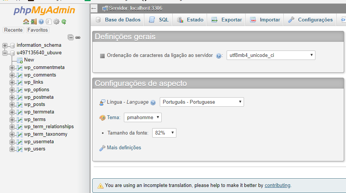
Task: Show the Recente tables list
Action: [13, 30]
